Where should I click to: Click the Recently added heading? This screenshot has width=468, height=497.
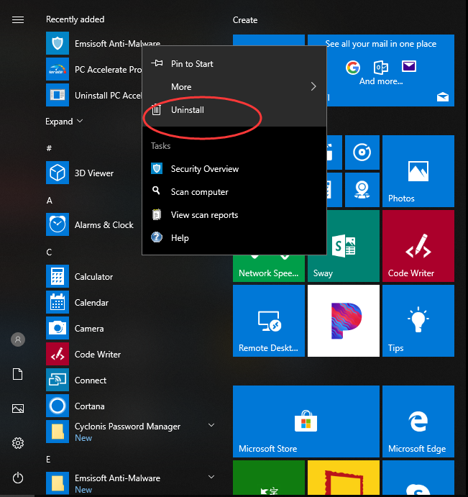point(75,19)
